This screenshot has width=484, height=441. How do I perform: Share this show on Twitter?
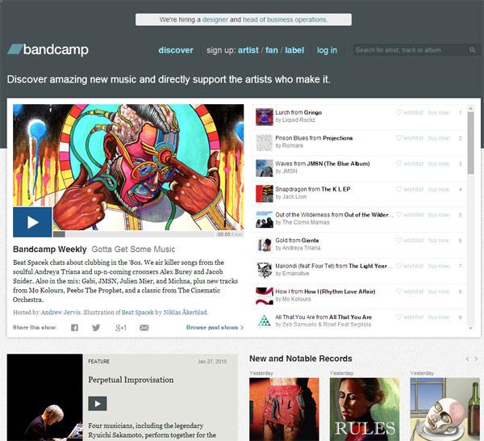[x=96, y=328]
